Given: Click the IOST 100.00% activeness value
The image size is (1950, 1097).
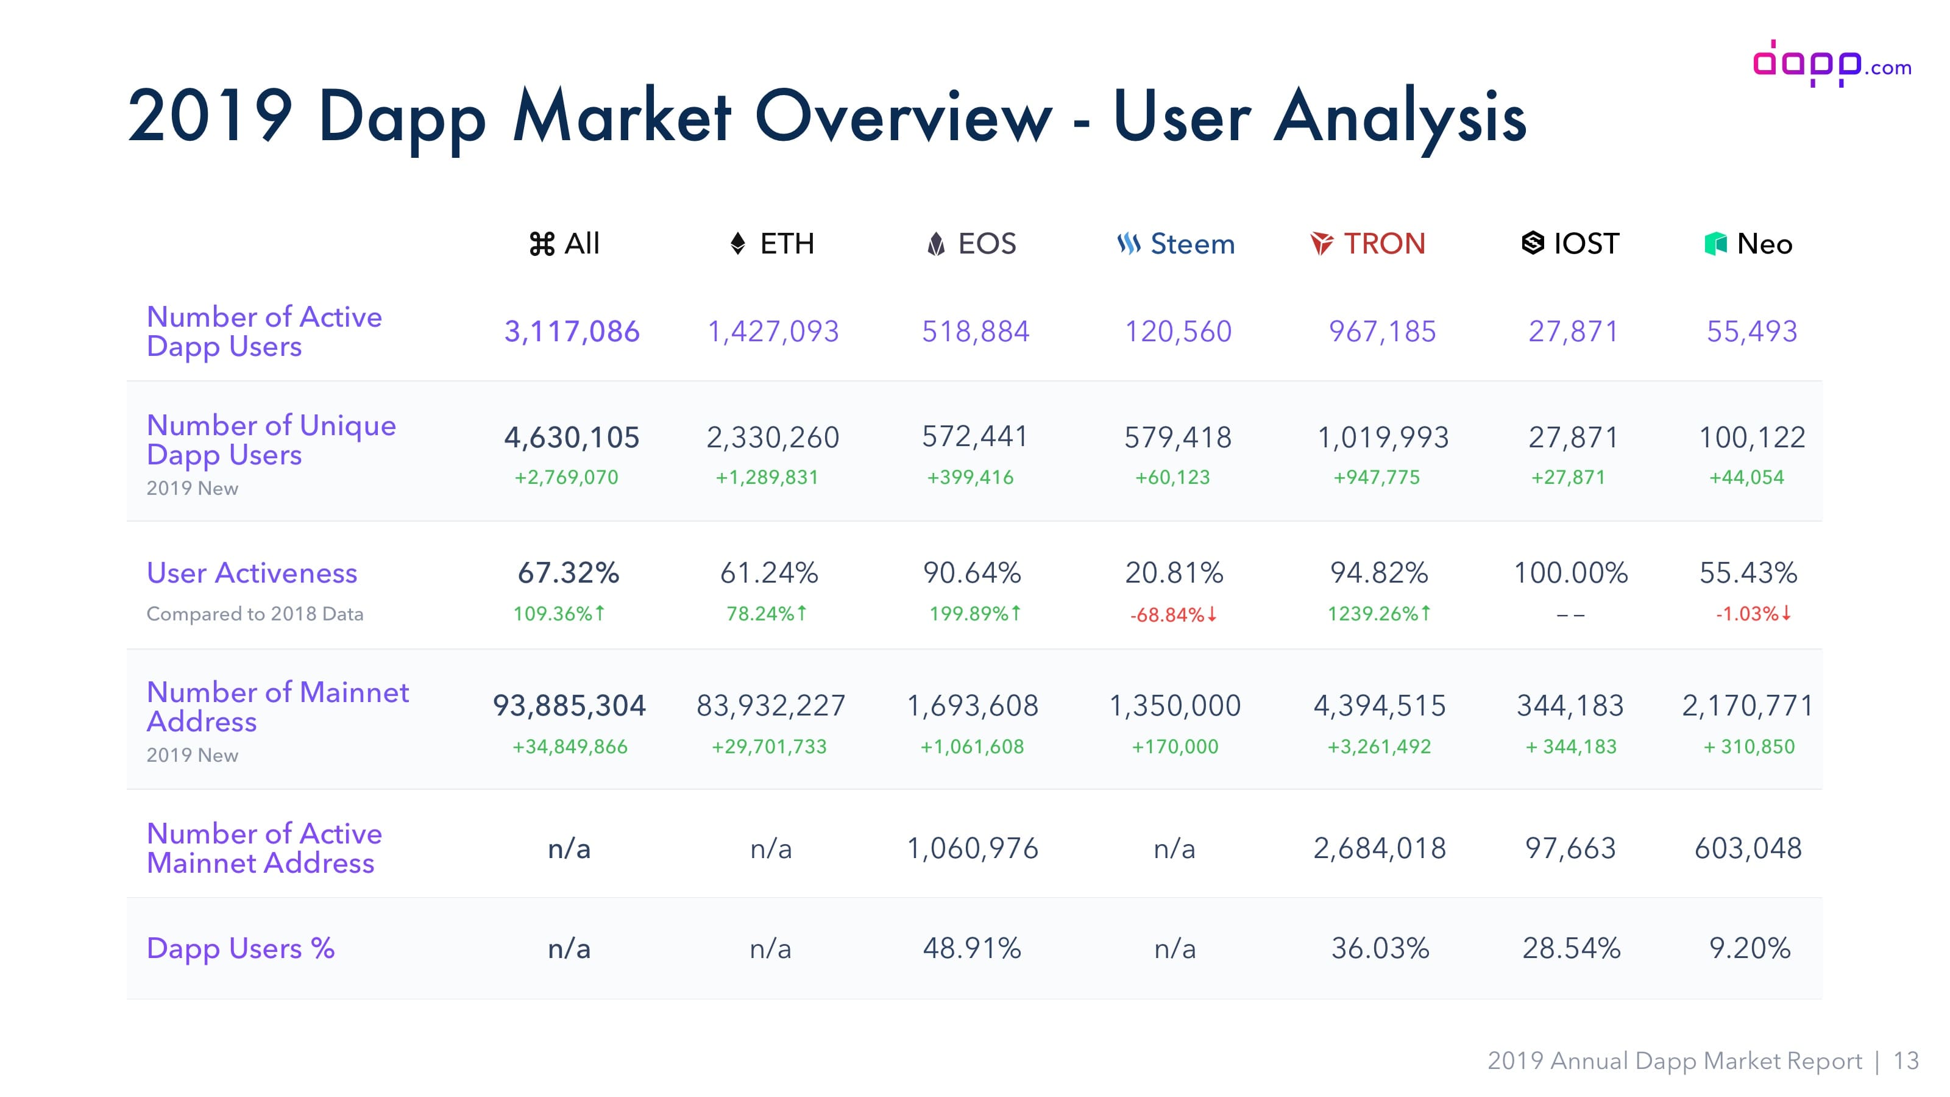Looking at the screenshot, I should click(1571, 573).
